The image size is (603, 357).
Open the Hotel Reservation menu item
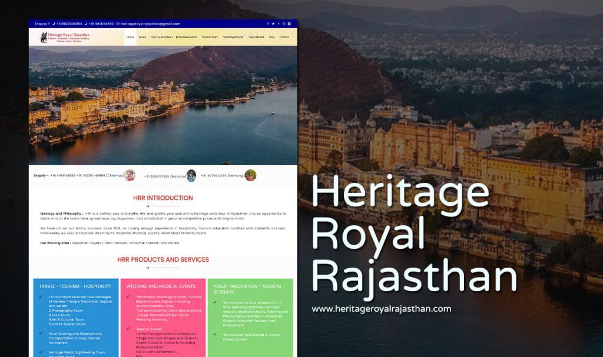187,37
